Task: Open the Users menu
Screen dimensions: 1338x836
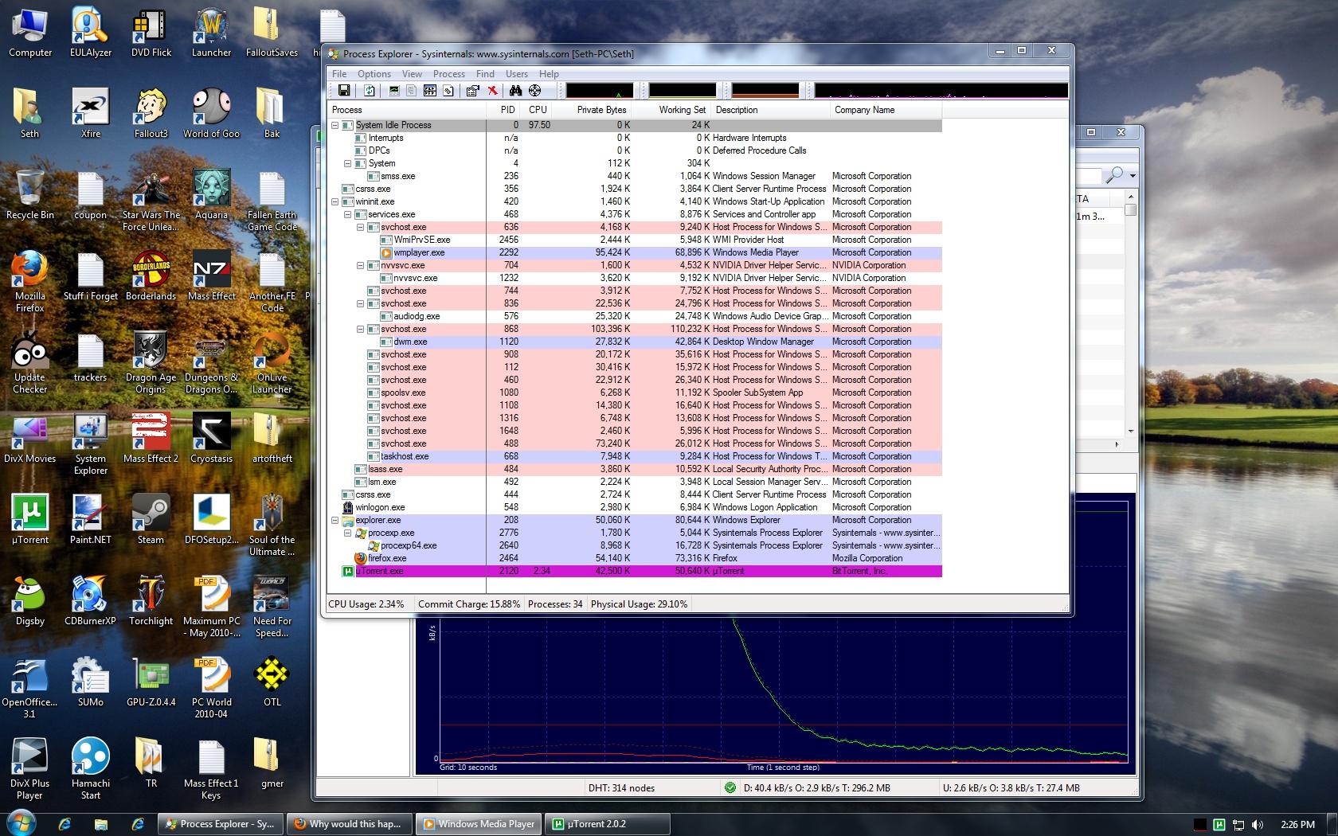Action: tap(517, 74)
